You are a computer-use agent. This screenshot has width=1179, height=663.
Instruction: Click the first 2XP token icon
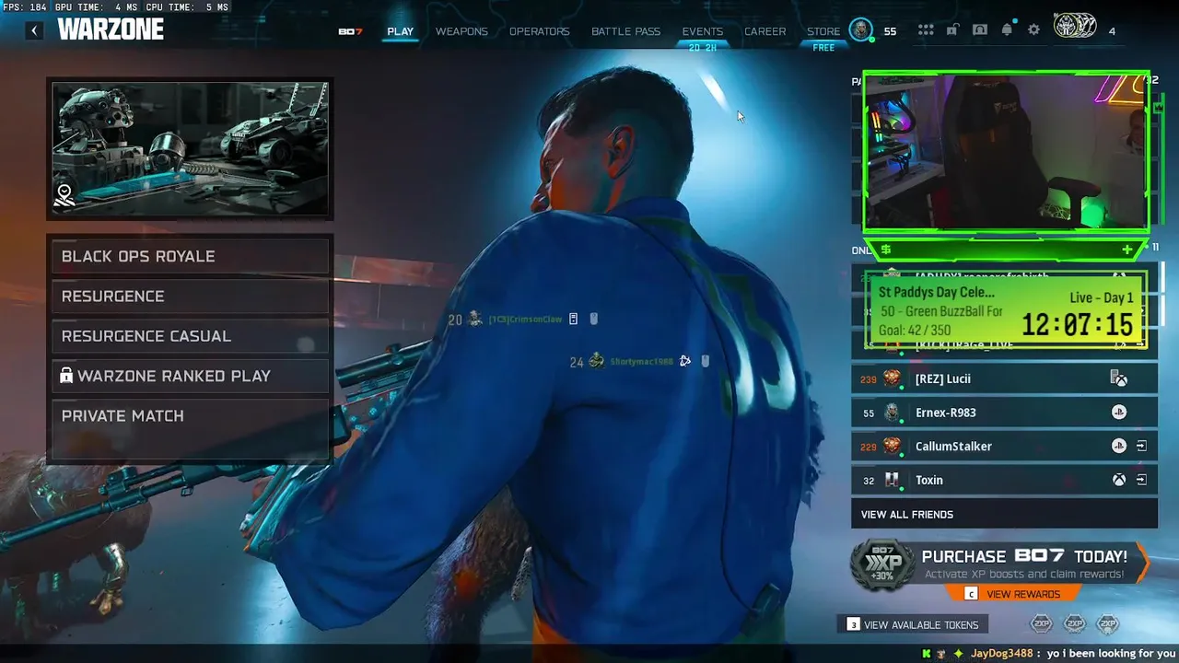click(1042, 624)
